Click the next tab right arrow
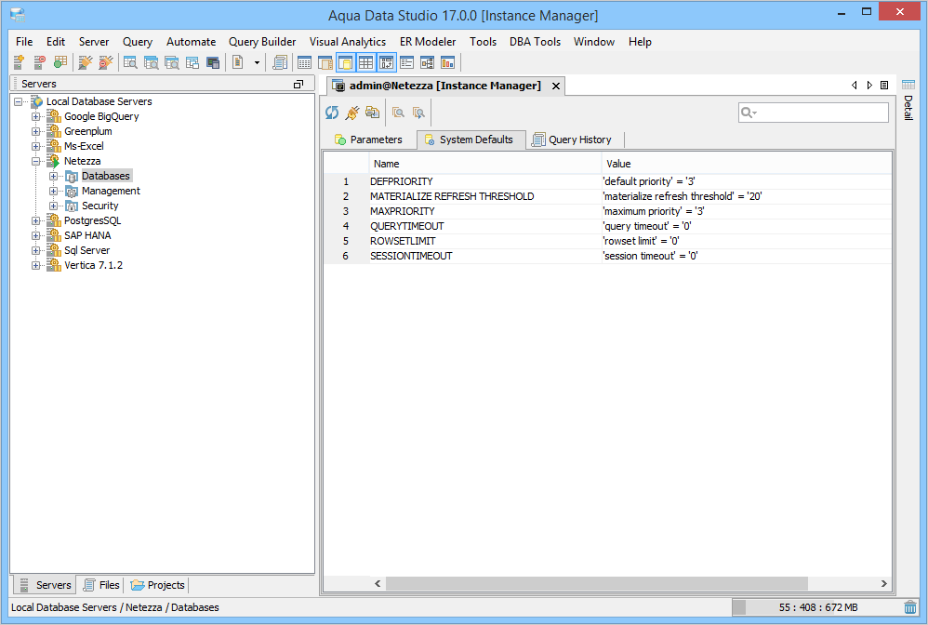928x625 pixels. pos(869,86)
